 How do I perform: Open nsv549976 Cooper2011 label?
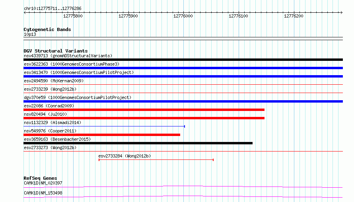click(50, 131)
